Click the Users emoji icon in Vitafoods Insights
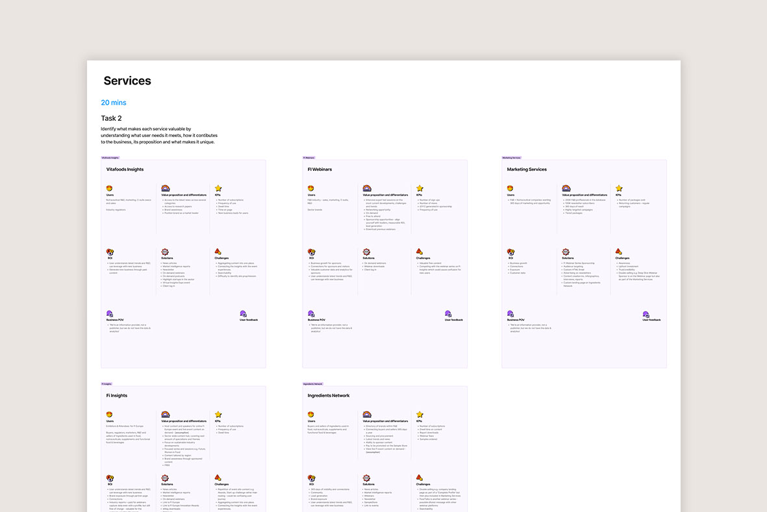 (110, 188)
